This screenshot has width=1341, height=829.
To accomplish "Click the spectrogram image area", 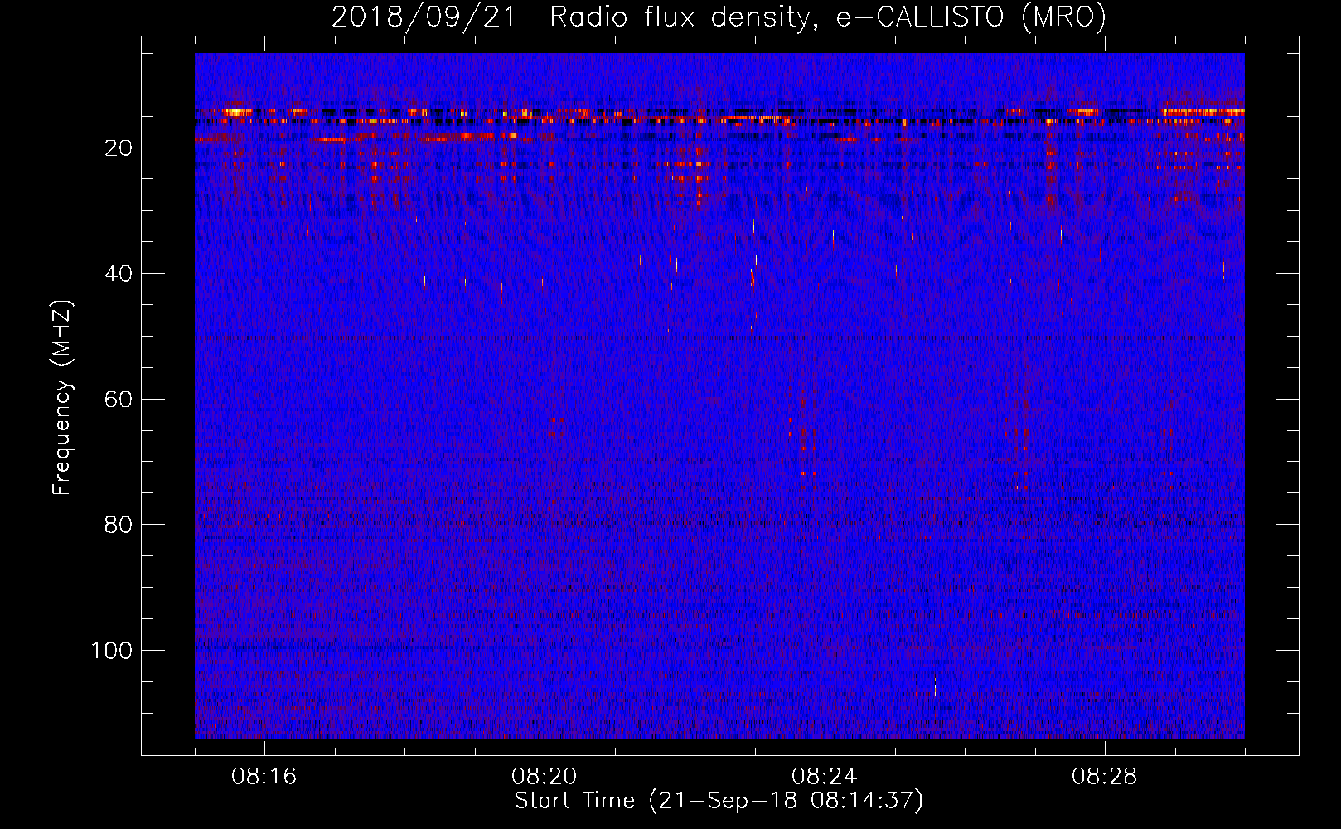I will point(719,395).
